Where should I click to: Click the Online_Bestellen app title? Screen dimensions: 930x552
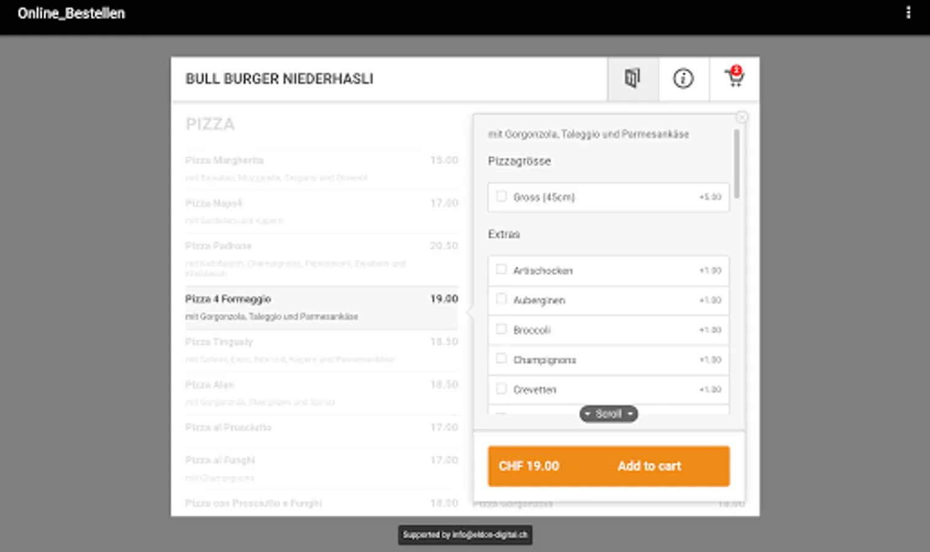point(71,13)
